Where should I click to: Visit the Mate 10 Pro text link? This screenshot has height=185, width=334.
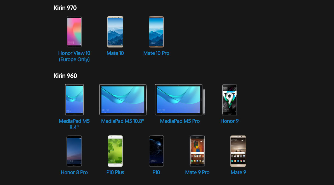[156, 53]
